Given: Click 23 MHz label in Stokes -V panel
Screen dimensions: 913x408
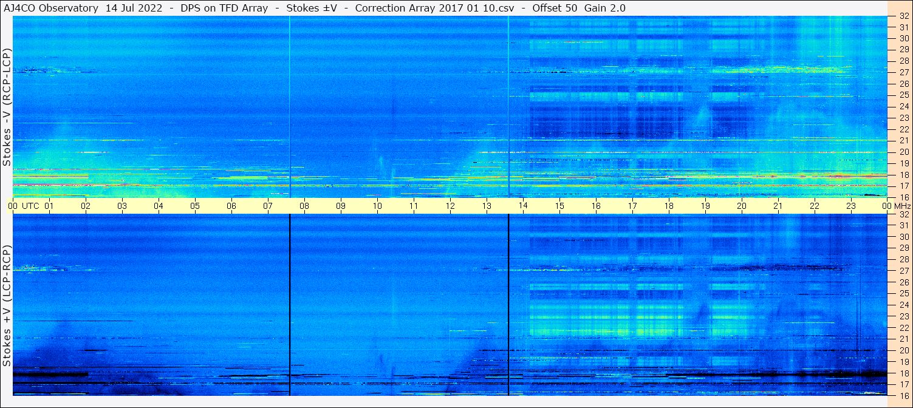Looking at the screenshot, I should point(904,118).
